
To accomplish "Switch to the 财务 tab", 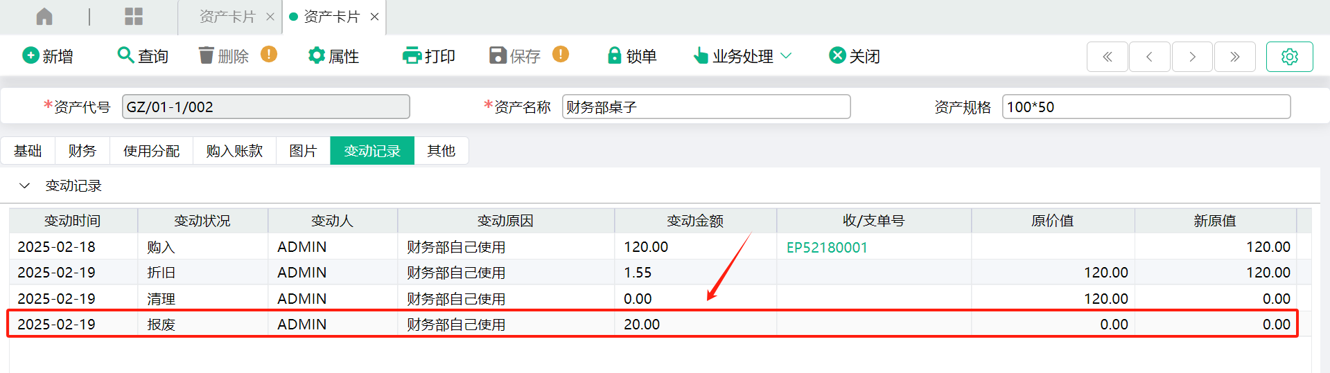I will tap(82, 151).
